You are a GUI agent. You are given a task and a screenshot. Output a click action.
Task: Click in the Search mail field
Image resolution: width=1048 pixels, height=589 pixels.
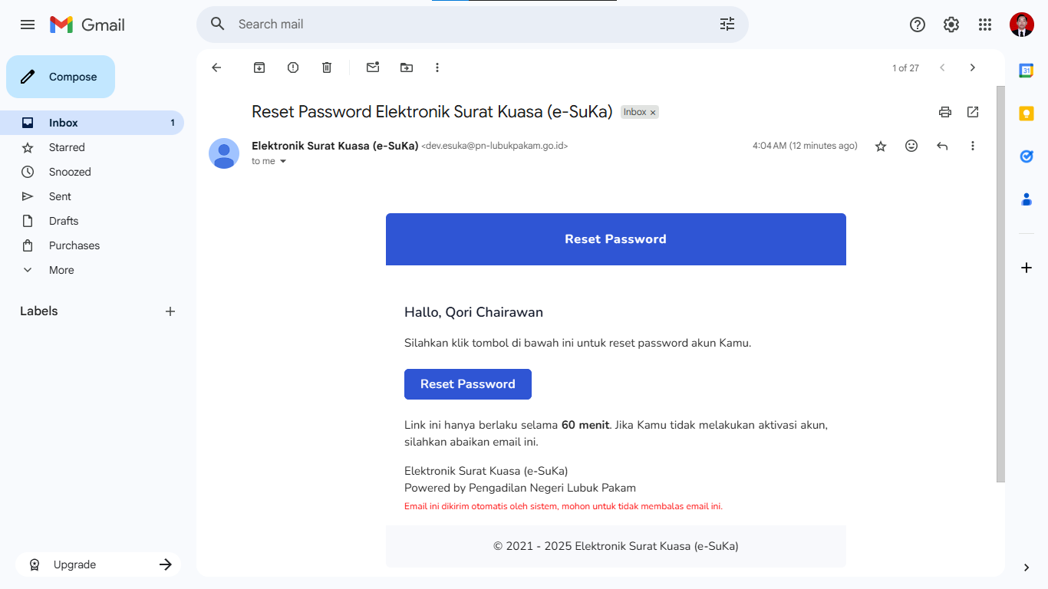tap(460, 25)
